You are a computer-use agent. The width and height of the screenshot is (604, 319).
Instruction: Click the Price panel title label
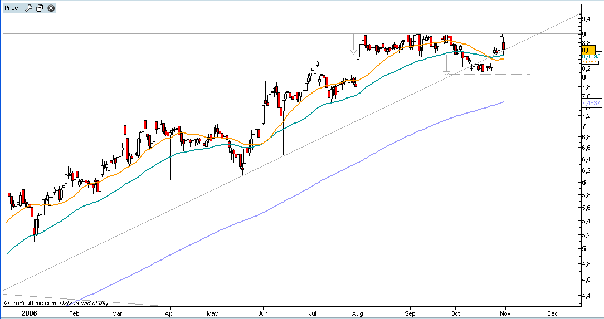click(x=12, y=8)
